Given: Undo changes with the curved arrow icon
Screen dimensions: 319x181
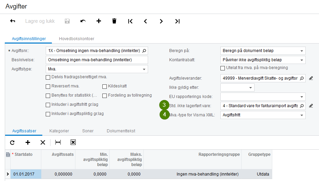Looking at the screenshot, I should (83, 21).
